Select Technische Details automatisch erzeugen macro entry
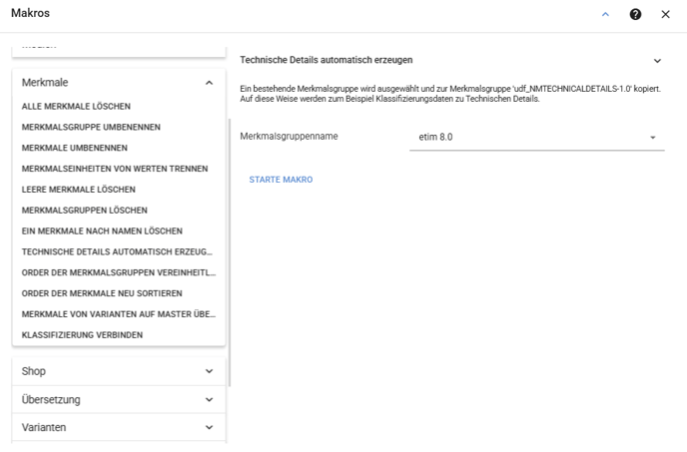 pyautogui.click(x=117, y=251)
